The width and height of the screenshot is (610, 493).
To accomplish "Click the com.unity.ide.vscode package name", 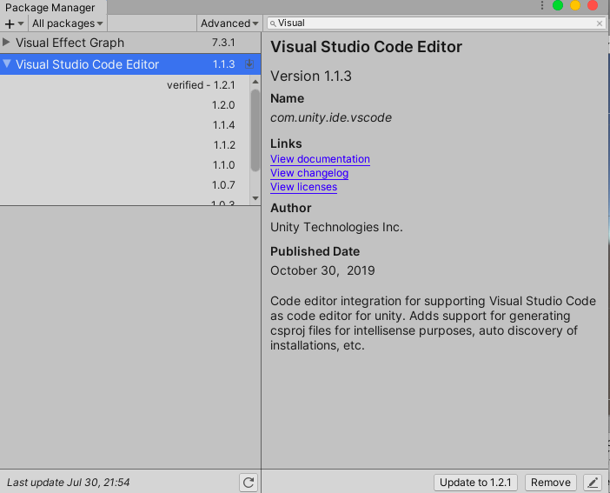I will tap(331, 117).
